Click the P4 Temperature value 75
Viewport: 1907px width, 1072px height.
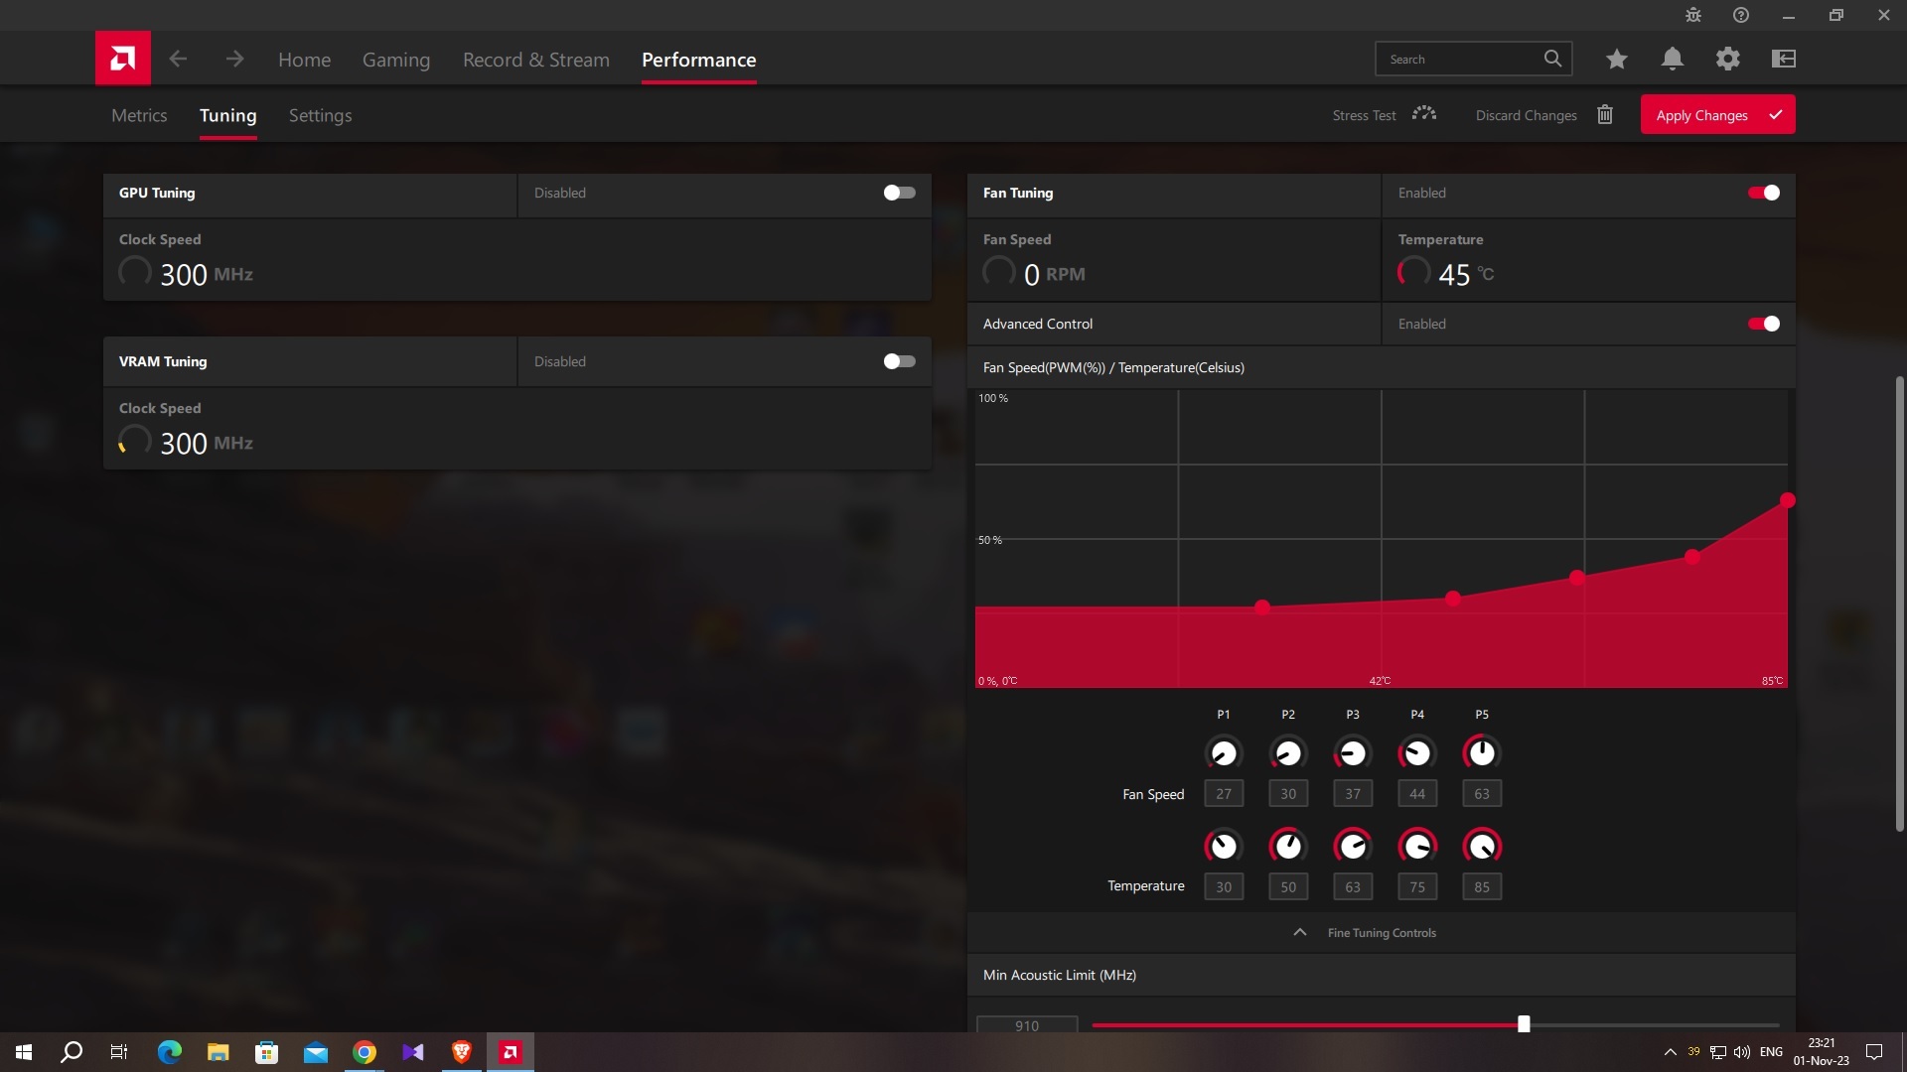point(1417,886)
